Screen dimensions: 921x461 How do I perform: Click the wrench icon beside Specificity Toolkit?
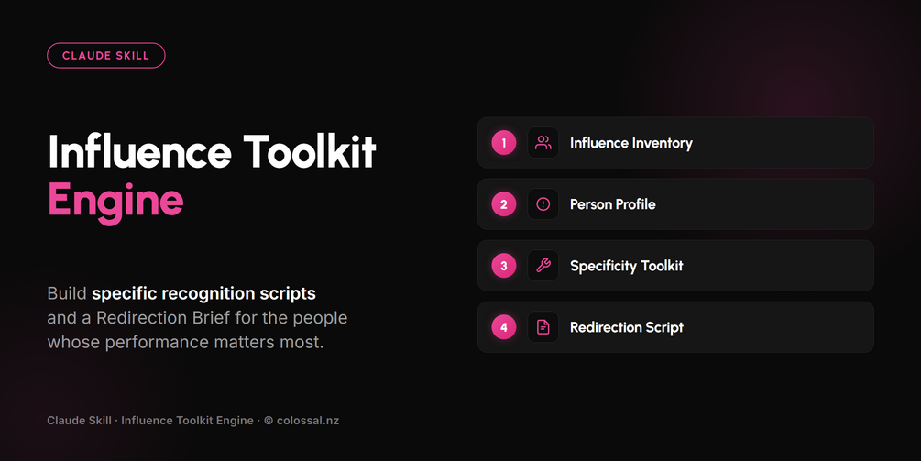point(543,266)
